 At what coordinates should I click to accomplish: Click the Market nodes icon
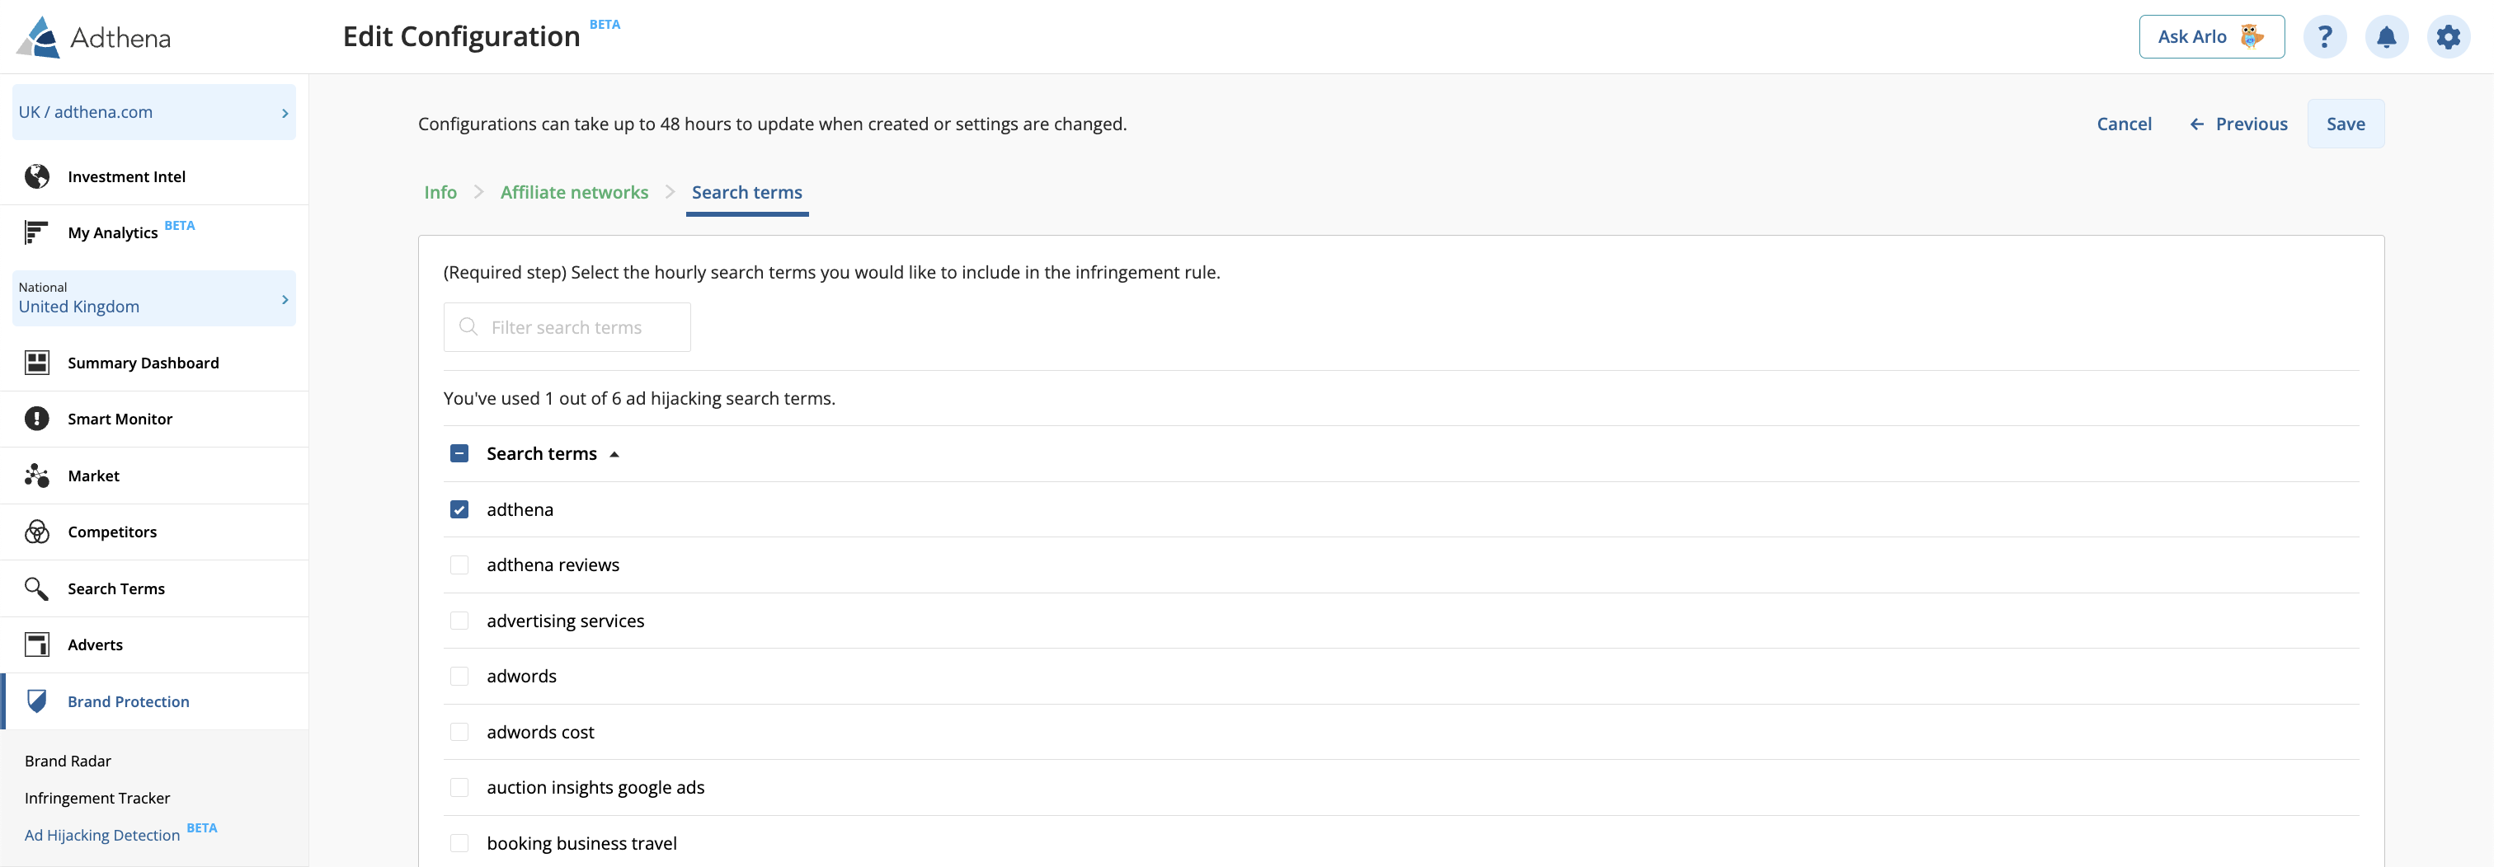37,475
